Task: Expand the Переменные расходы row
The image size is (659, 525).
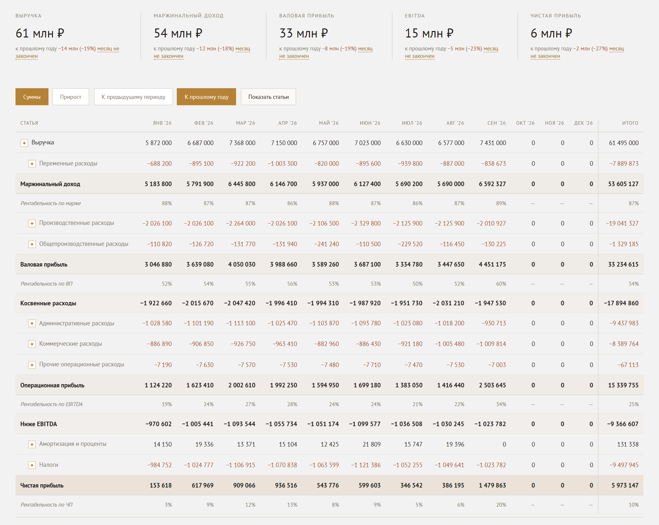Action: point(32,164)
